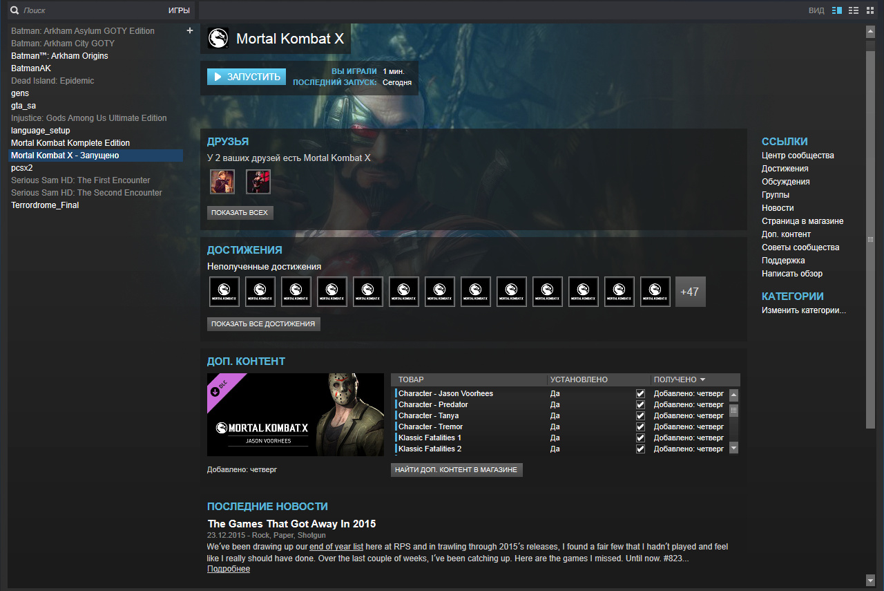The image size is (884, 591).
Task: Select Batman: Arkham City GOTY in library
Action: [x=63, y=44]
